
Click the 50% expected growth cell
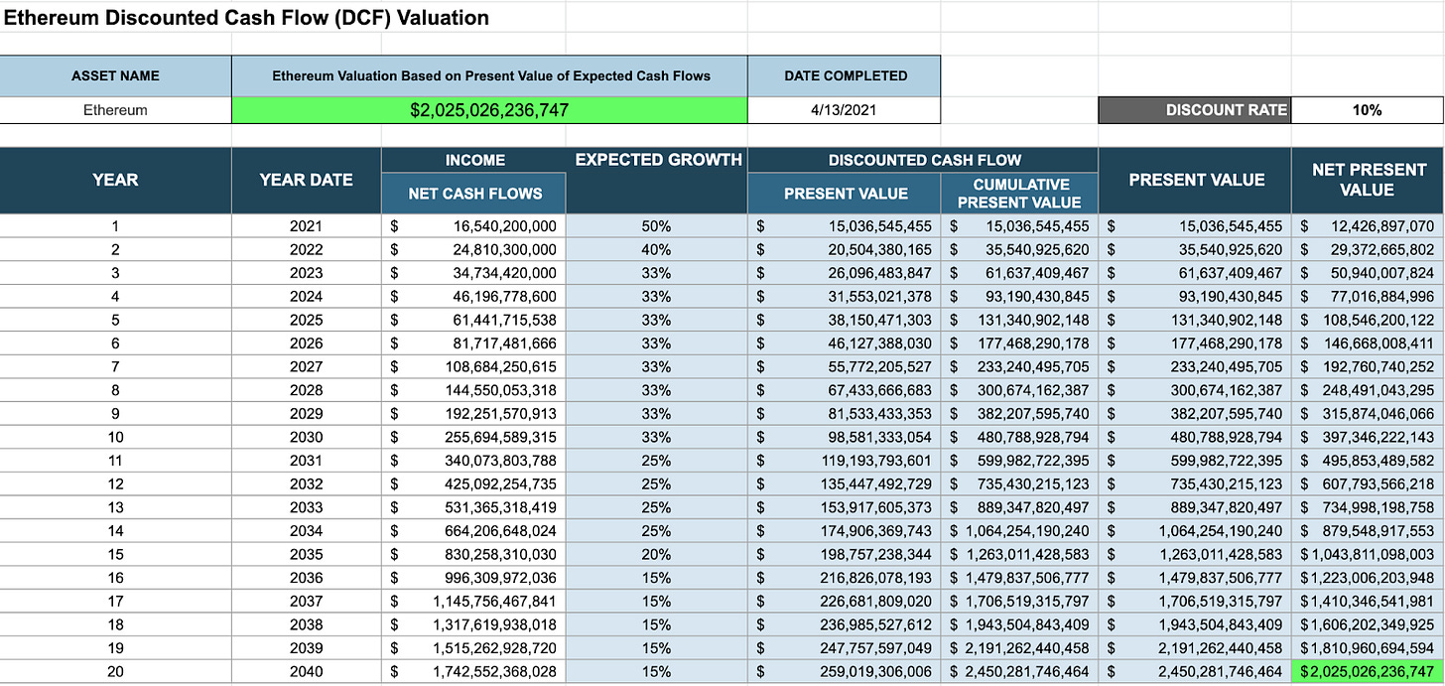coord(657,225)
